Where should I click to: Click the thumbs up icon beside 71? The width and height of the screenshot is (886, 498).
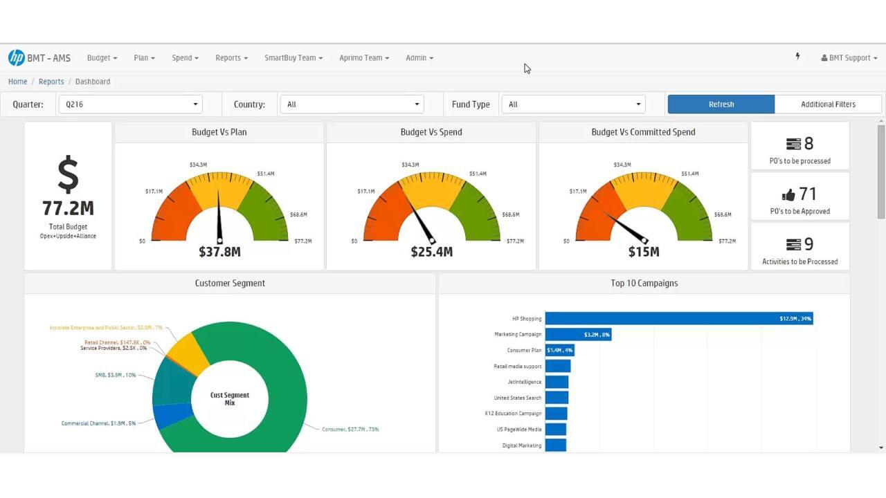point(788,195)
